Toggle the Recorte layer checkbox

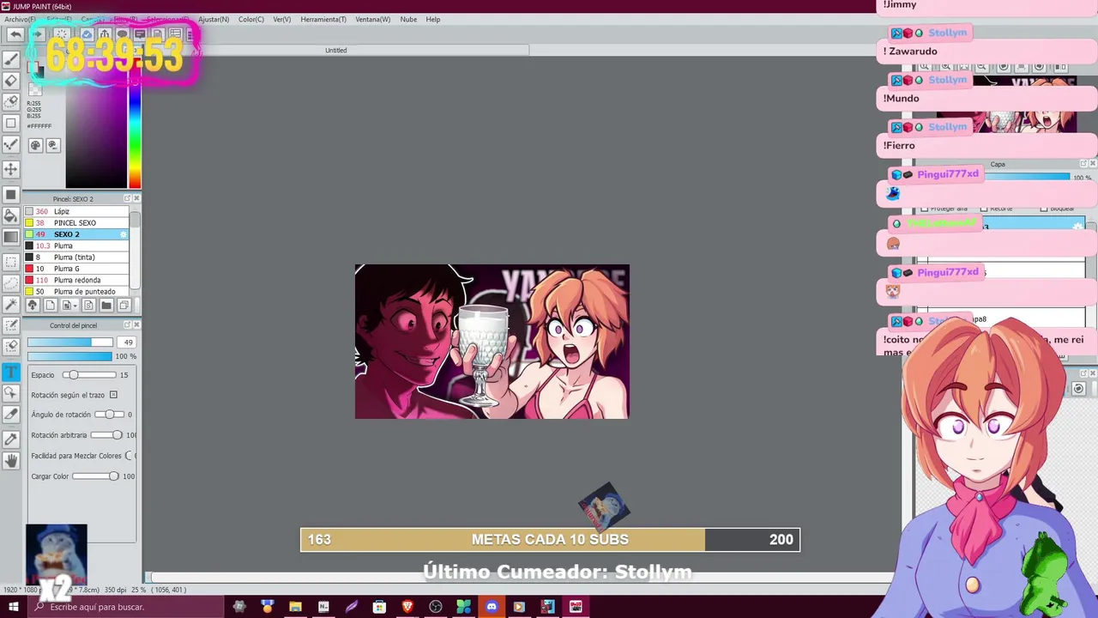[x=983, y=209]
